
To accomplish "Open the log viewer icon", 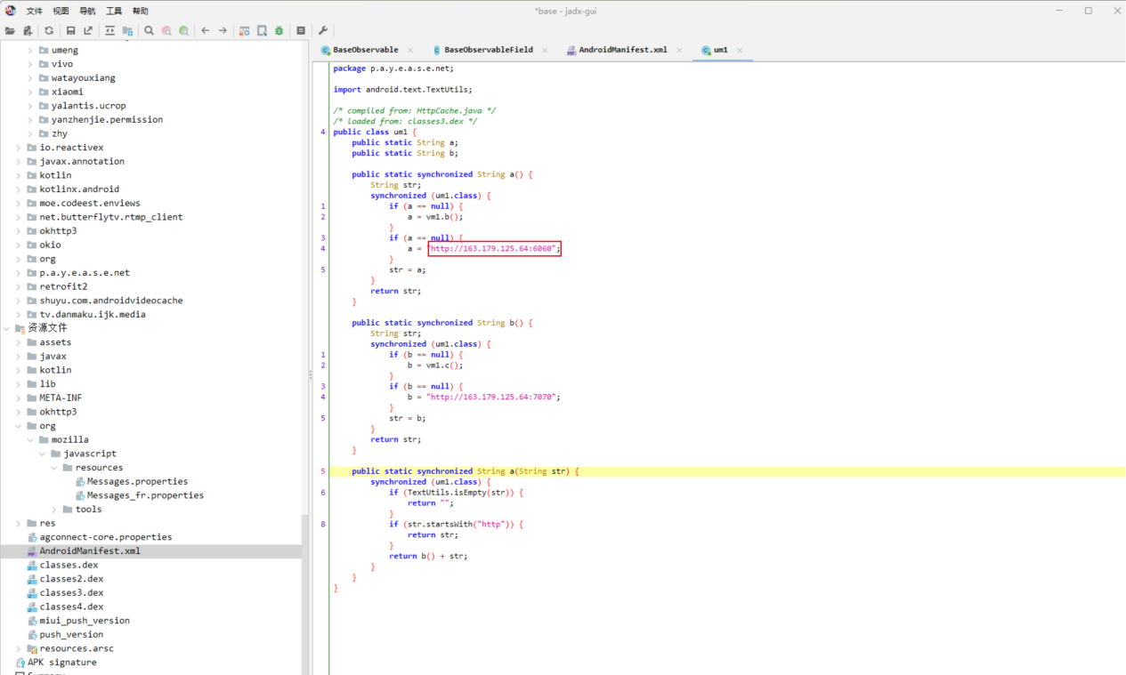I will 301,30.
